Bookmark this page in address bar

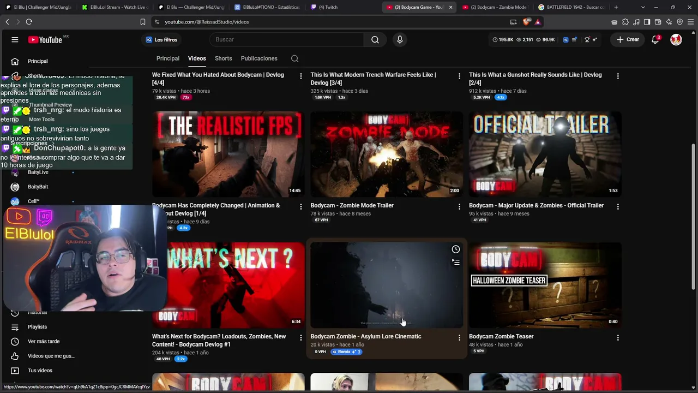click(143, 22)
